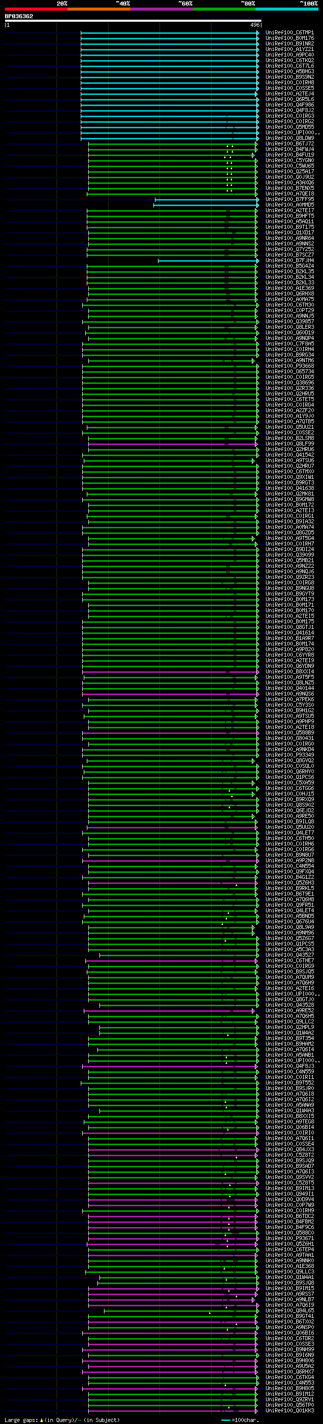
Task: Select hit UniRef100_Q6RHX8
Action: (x=289, y=293)
